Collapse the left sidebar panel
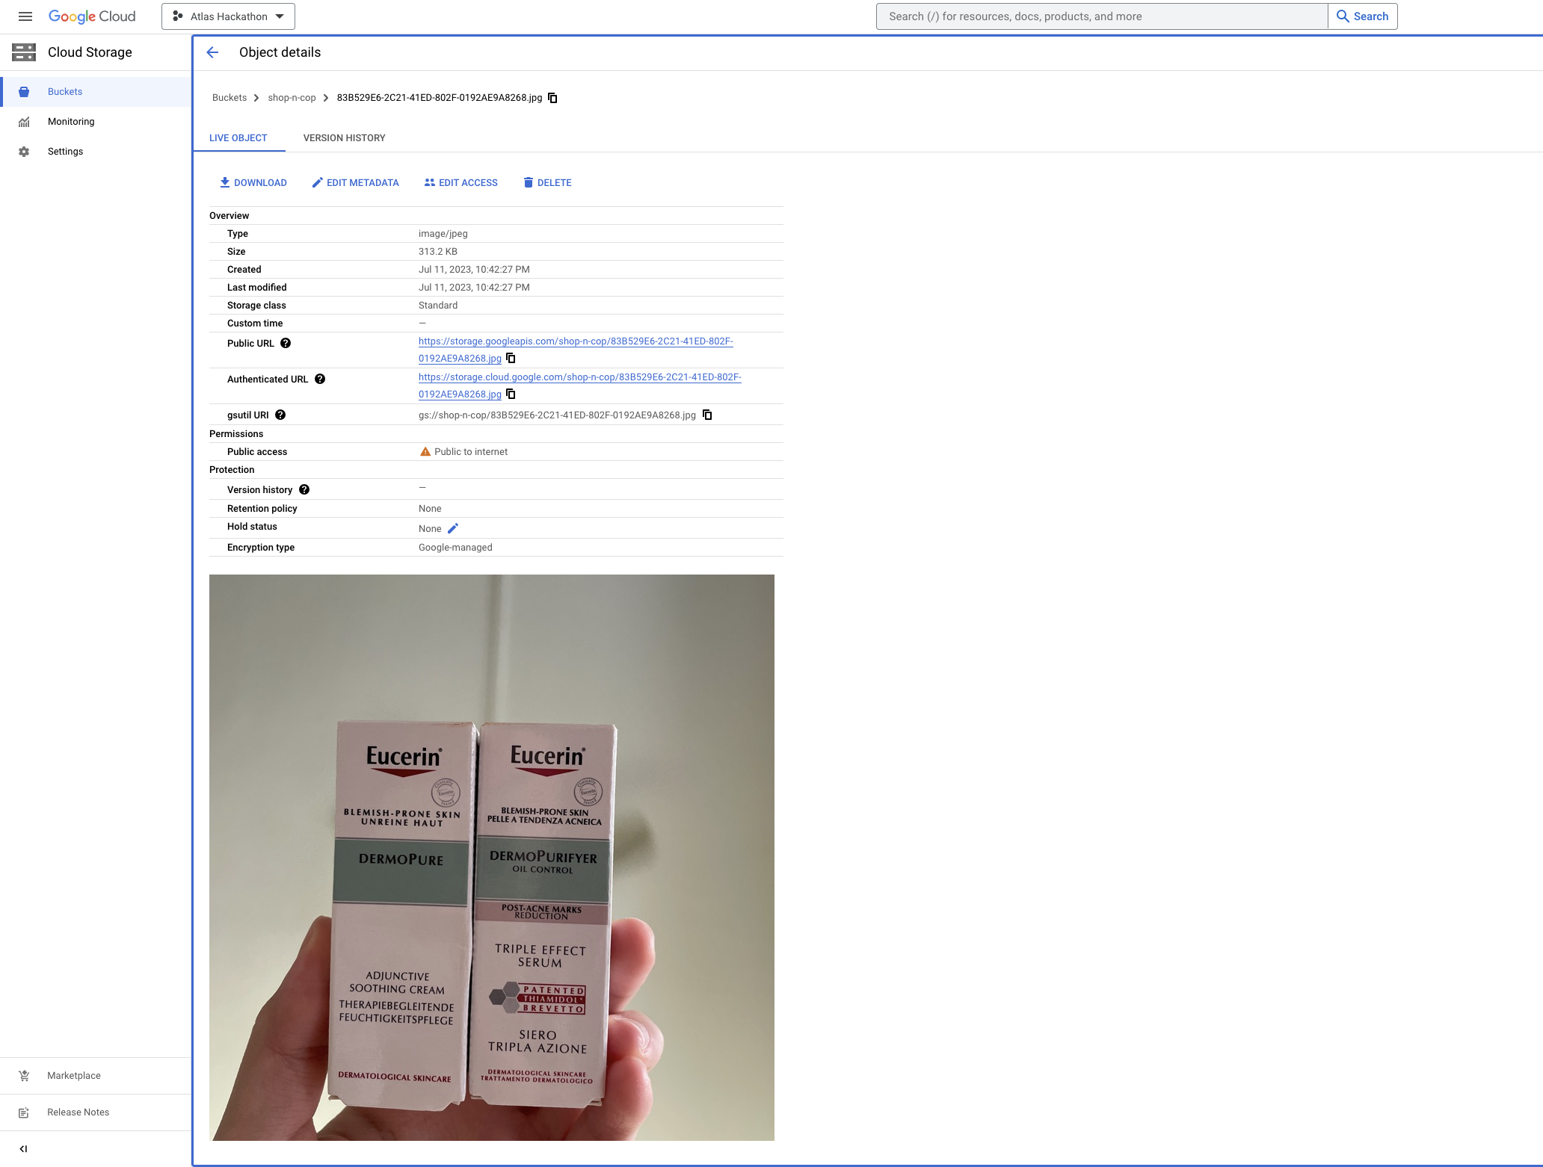 click(23, 1149)
